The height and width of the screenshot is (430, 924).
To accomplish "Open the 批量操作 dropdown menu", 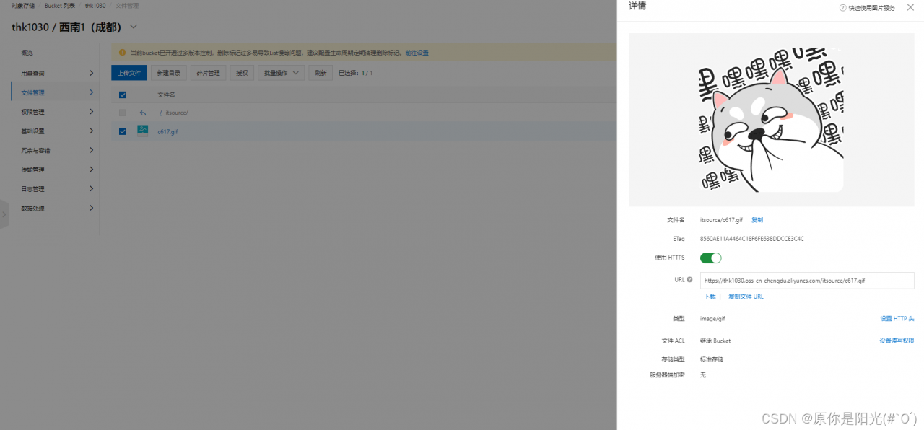I will (x=280, y=72).
